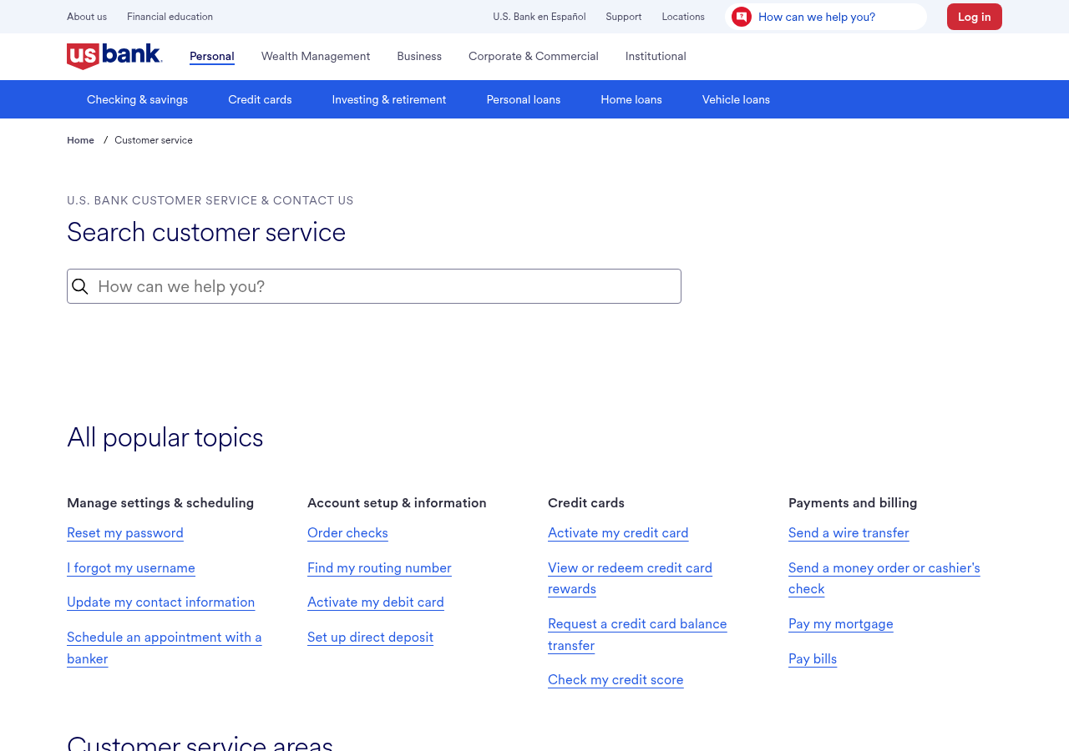
Task: Click Find my routing number
Action: pyautogui.click(x=378, y=567)
